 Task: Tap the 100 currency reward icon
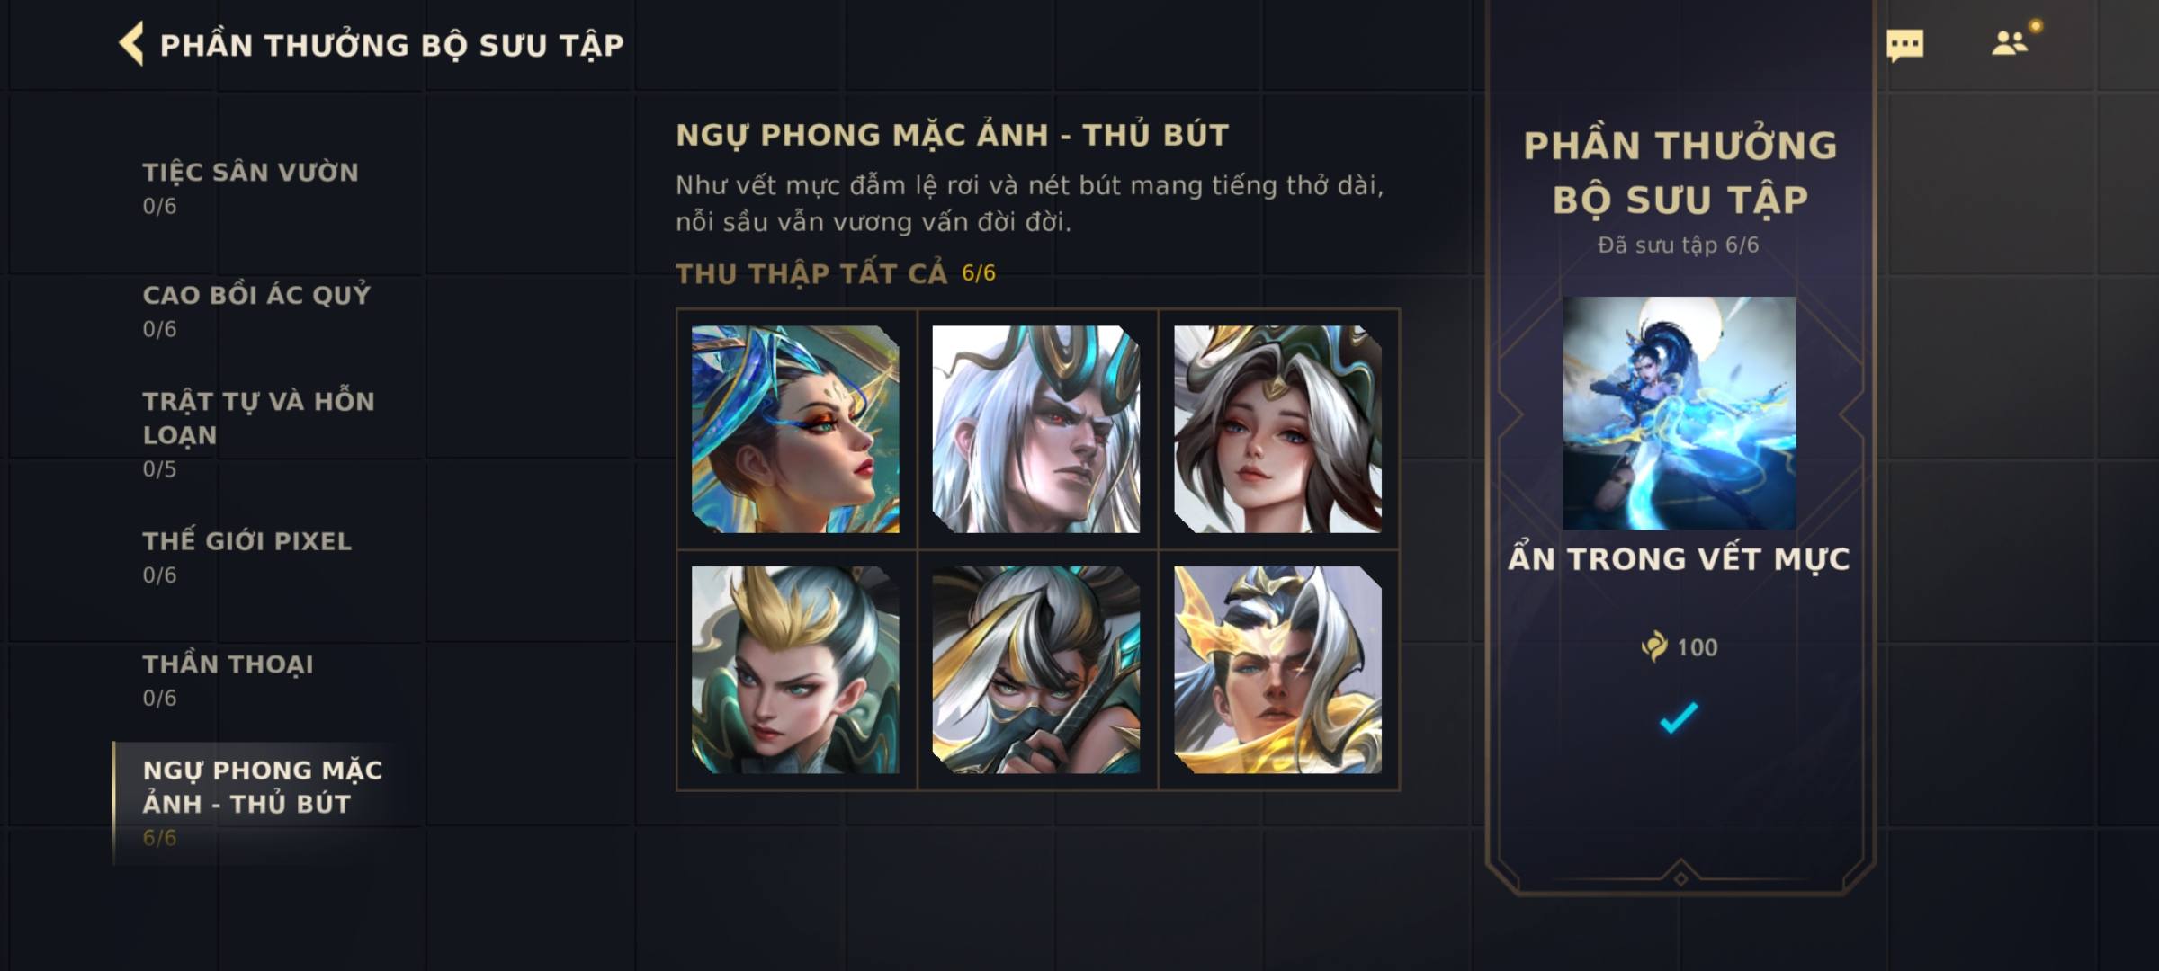tap(1654, 646)
